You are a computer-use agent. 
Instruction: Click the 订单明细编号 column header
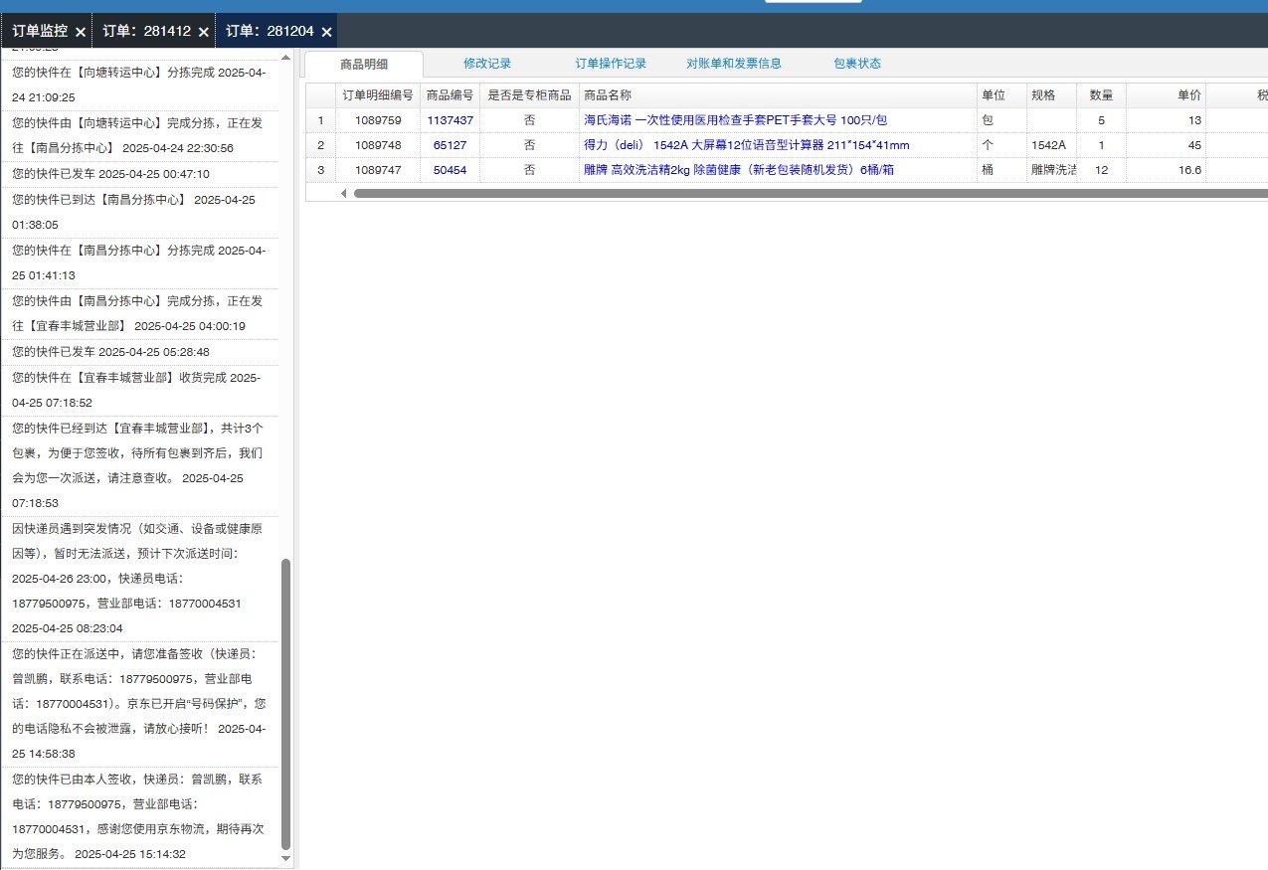[378, 95]
